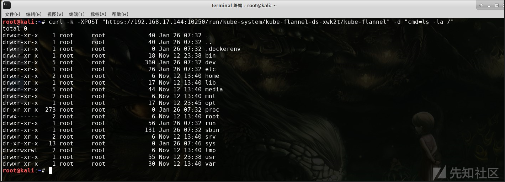Click the 'dev' directory name
The width and height of the screenshot is (505, 182).
point(211,63)
